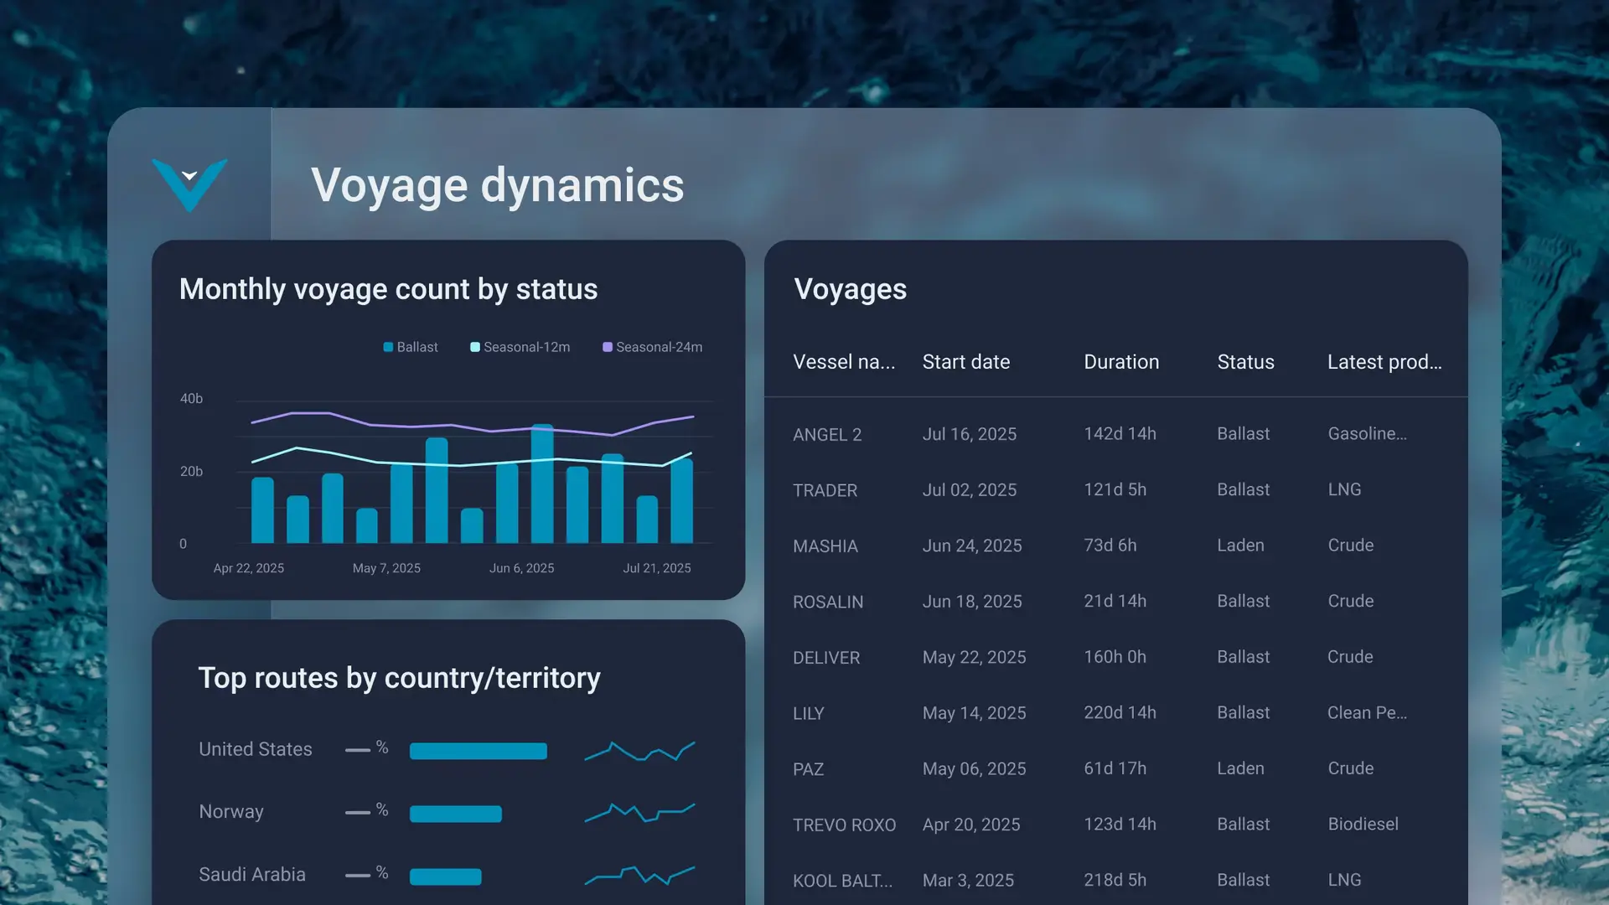Image resolution: width=1609 pixels, height=905 pixels.
Task: Open the TREVO ROXO vessel entry
Action: tap(843, 825)
